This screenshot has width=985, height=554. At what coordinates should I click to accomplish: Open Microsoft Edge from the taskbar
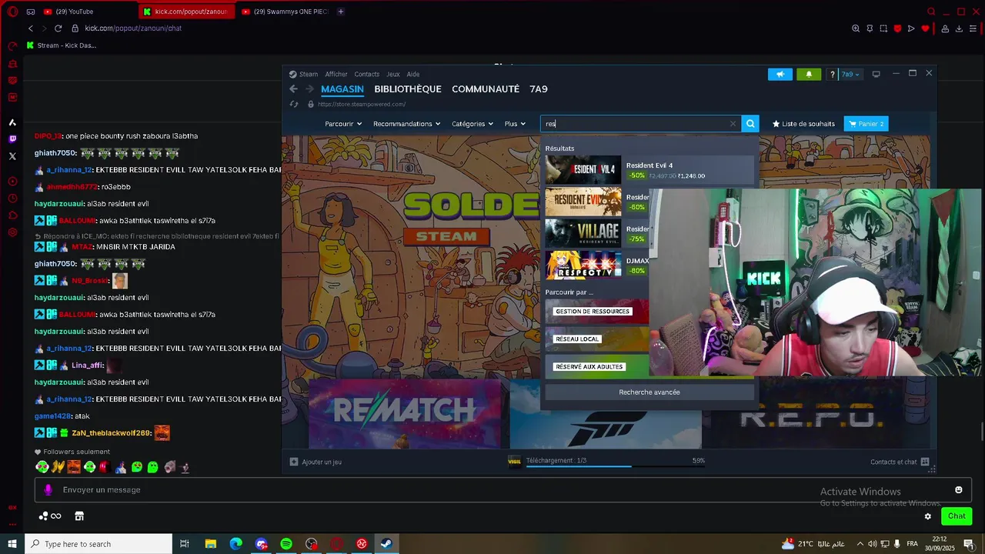click(x=235, y=544)
